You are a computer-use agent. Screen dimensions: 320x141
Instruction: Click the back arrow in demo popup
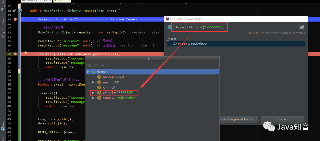pos(95,65)
